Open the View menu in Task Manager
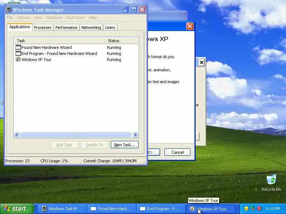This screenshot has width=286, height=214. click(x=38, y=17)
